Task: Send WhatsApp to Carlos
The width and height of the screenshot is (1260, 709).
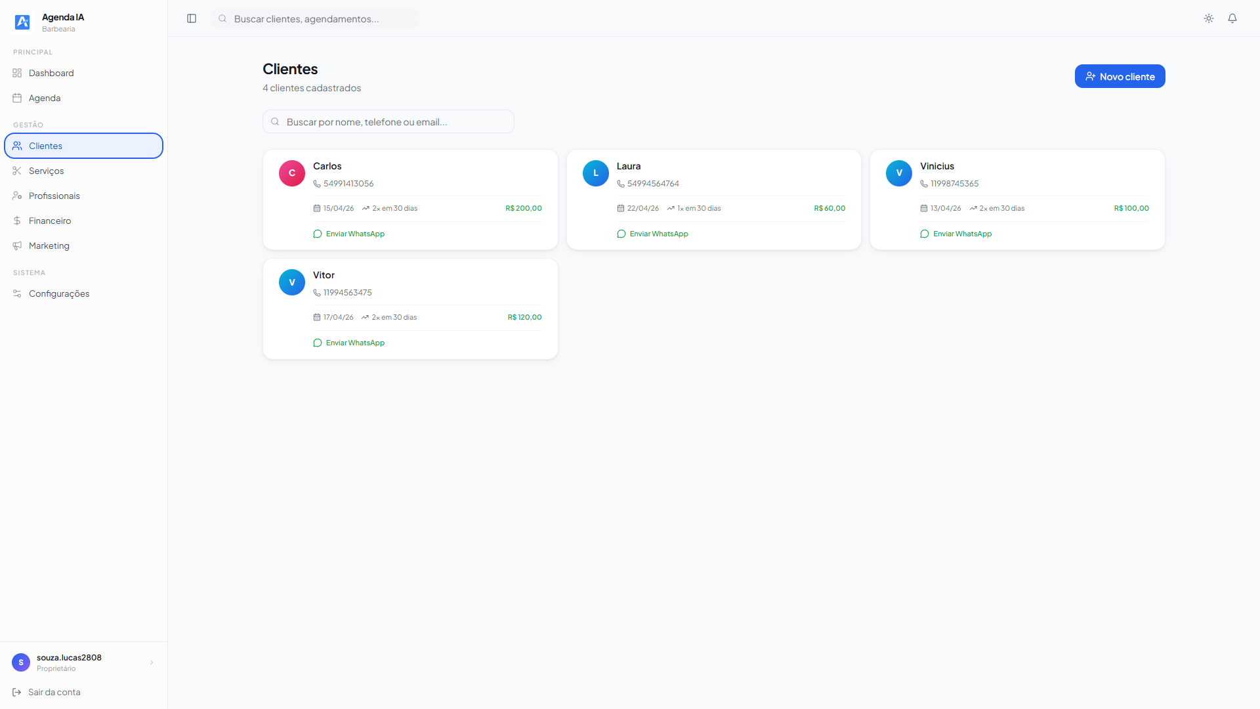Action: click(349, 234)
